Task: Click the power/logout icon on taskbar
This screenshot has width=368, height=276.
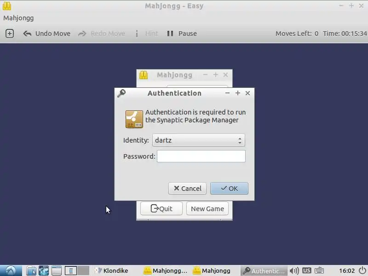Action: (362, 270)
